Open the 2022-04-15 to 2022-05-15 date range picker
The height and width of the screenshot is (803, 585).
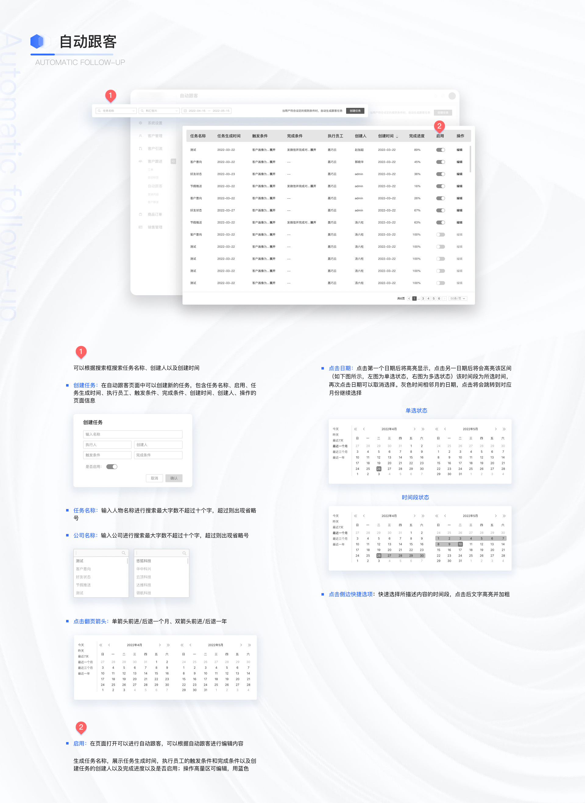coord(207,111)
